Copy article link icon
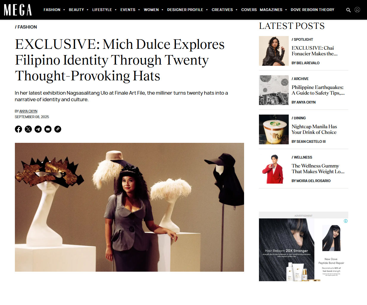367x305 pixels. [x=58, y=129]
